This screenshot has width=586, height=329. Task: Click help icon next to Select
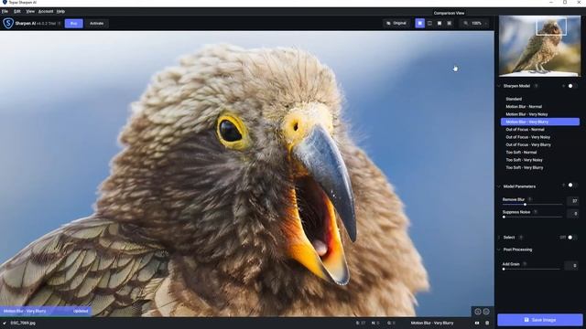tap(521, 238)
